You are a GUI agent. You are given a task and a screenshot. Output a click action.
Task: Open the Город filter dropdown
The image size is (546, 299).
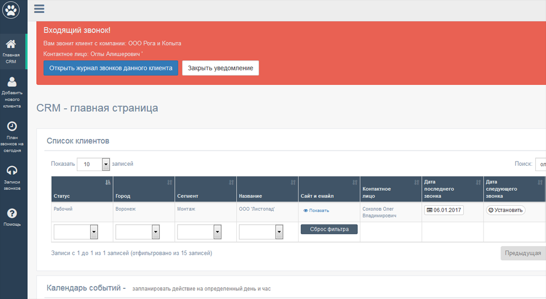tap(138, 232)
